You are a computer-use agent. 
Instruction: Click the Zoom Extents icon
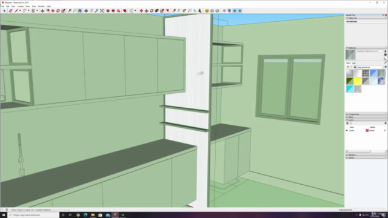(x=102, y=11)
